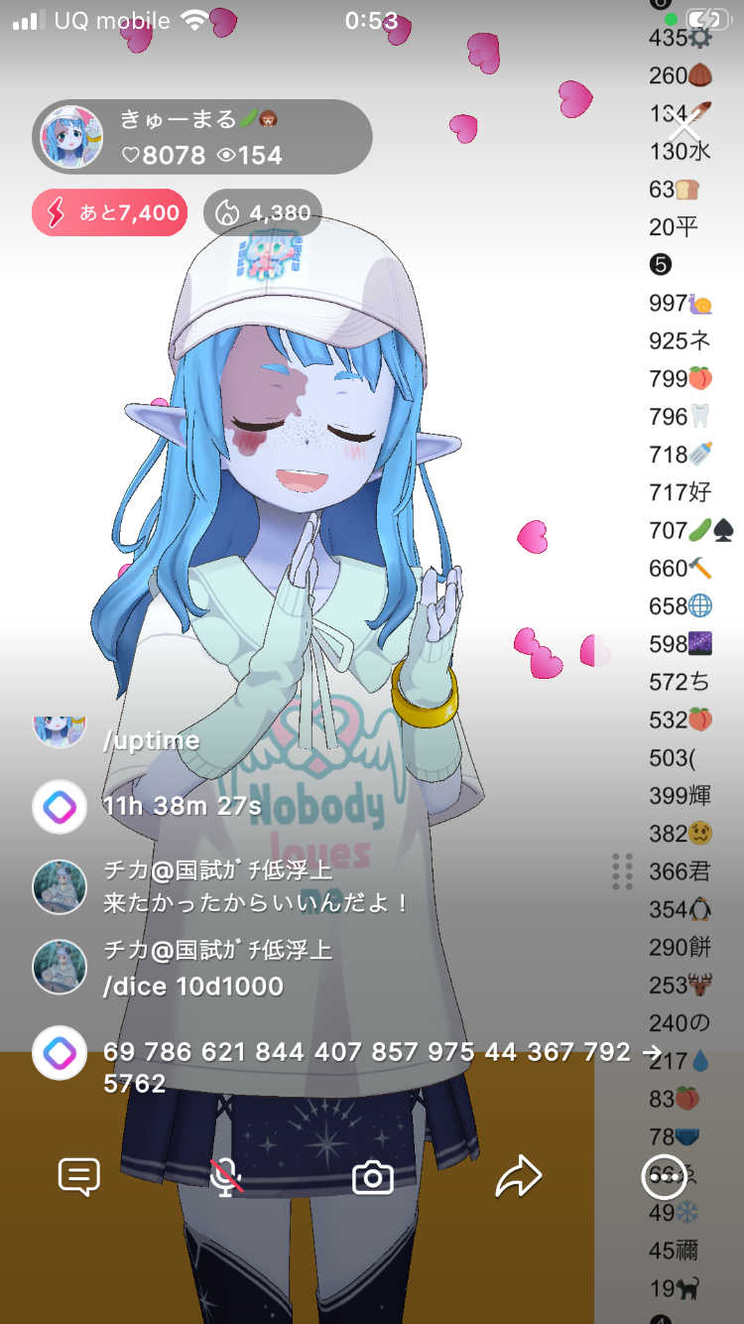Tap the gear icon beside 435
The width and height of the screenshot is (744, 1324).
coord(700,39)
